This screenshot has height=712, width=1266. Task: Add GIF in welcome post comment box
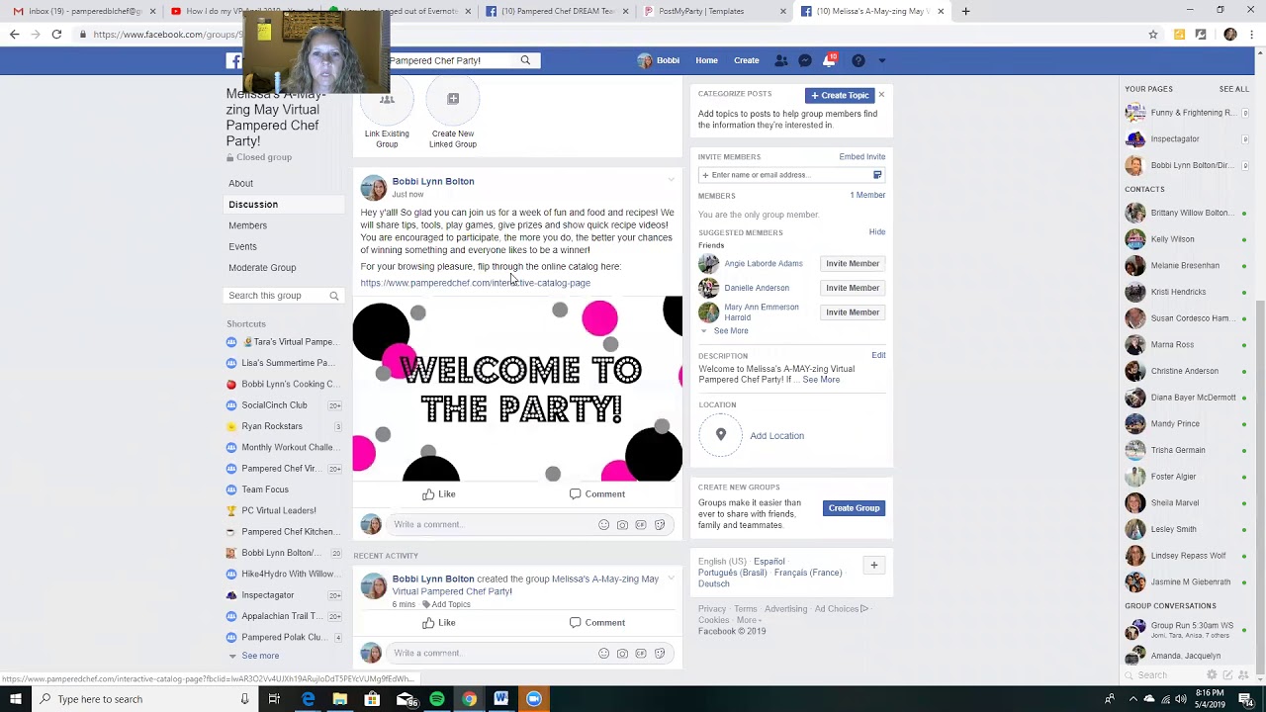coord(641,525)
